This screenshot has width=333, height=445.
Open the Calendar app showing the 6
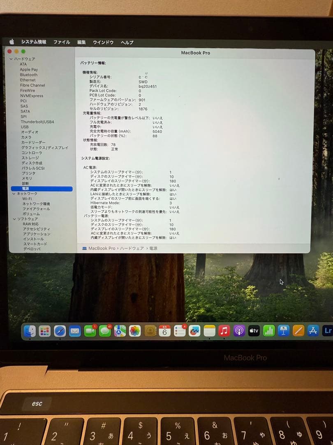tap(164, 331)
